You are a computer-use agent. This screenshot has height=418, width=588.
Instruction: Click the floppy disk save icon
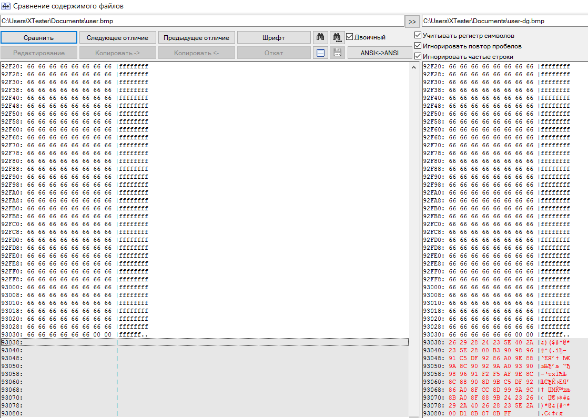[x=337, y=53]
